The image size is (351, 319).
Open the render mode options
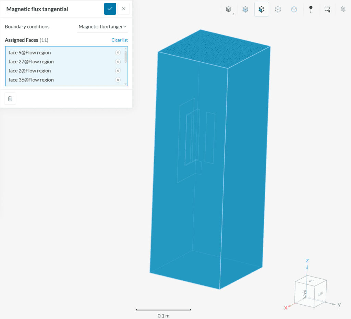(x=229, y=9)
